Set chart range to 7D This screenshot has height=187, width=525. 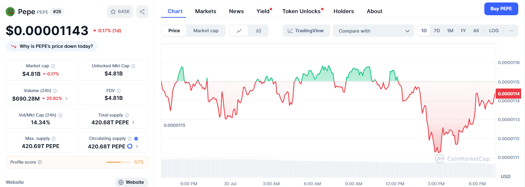[x=437, y=31]
